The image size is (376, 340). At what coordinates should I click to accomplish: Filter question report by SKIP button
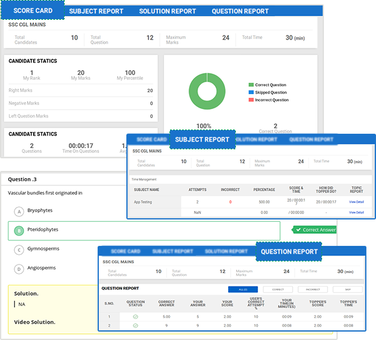click(x=348, y=290)
